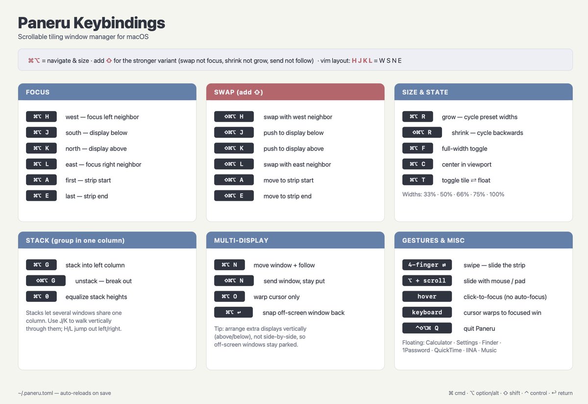Click the '4-finger ⇄' swipe keycap
The image size is (588, 404).
click(427, 265)
